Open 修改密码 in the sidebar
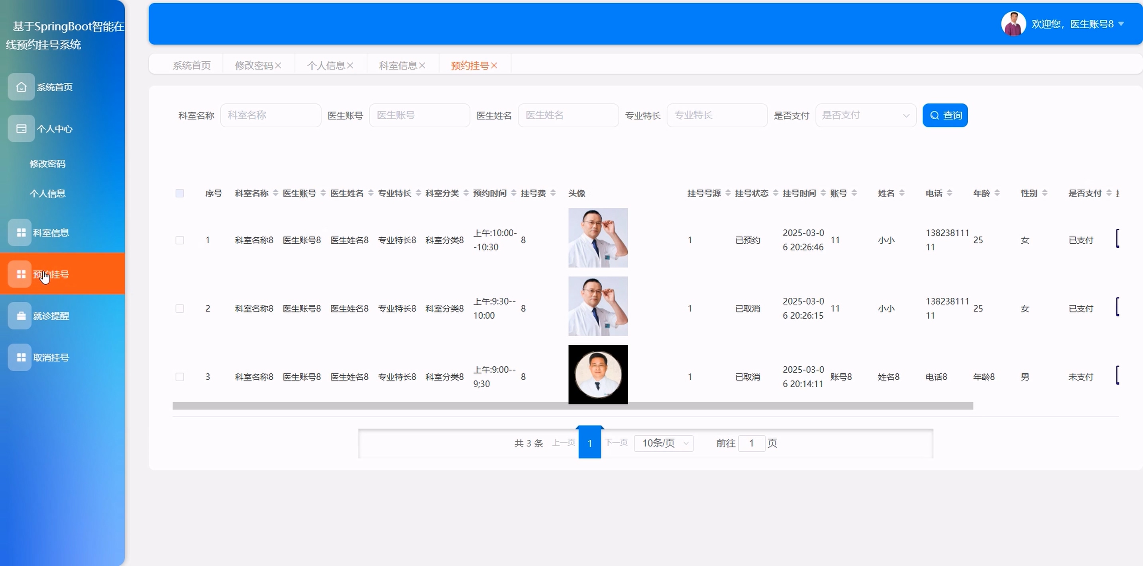This screenshot has height=566, width=1143. [47, 164]
